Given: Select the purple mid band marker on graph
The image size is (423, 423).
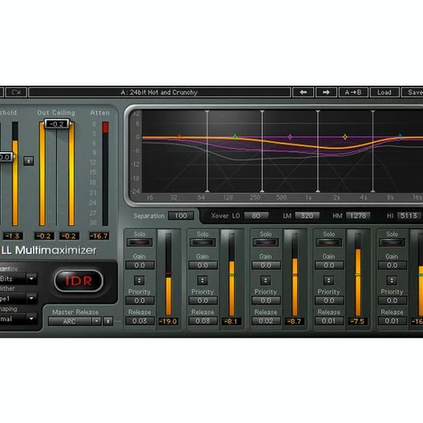Looking at the screenshot, I should pyautogui.click(x=290, y=137).
